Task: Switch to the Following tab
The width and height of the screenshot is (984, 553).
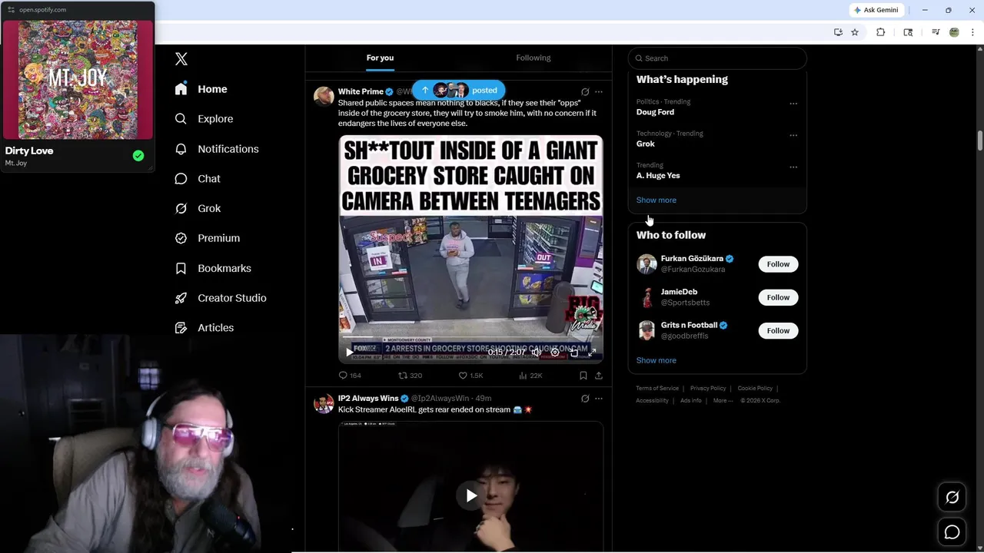Action: click(x=534, y=58)
